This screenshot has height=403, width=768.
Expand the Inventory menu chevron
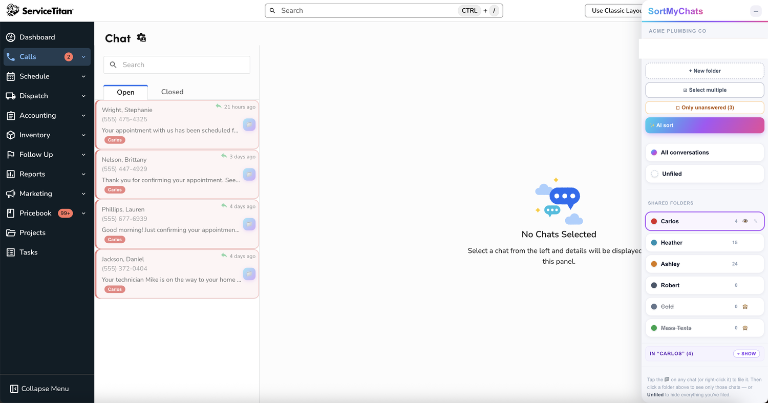pyautogui.click(x=83, y=135)
